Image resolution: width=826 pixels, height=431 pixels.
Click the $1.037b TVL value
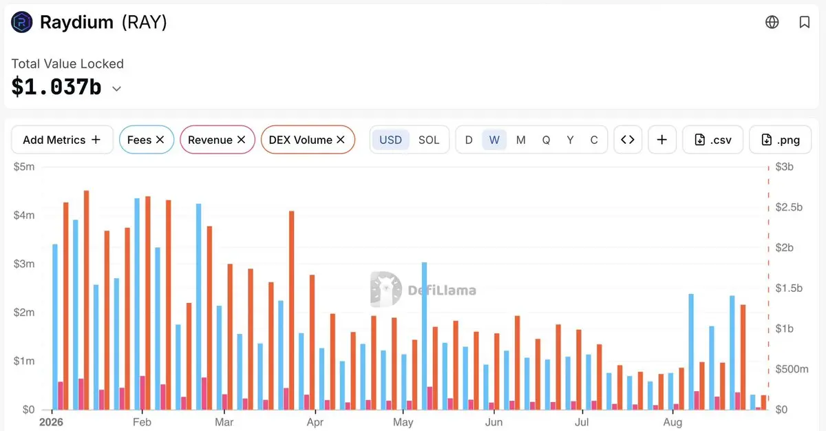[56, 87]
